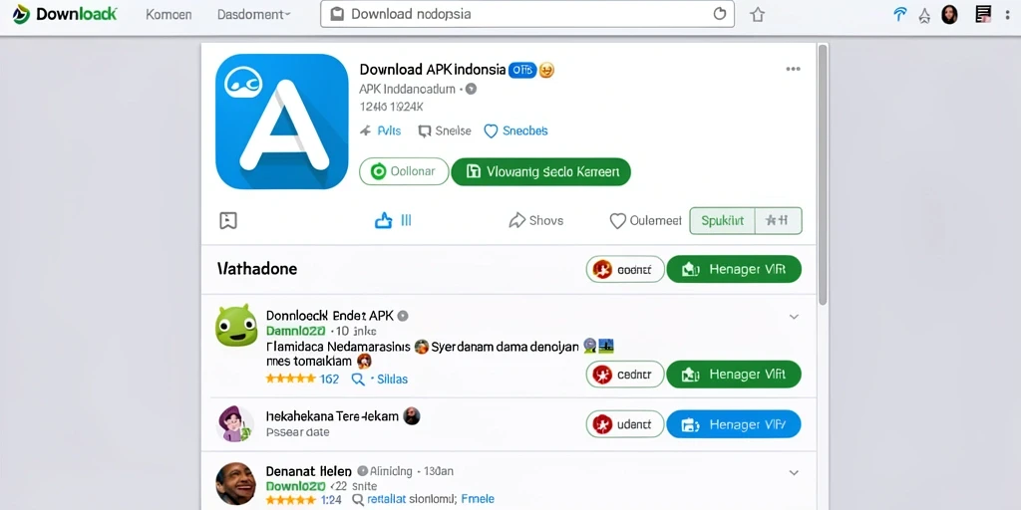Click the vertical scrollbar thumb of page
1021x510 pixels.
823,174
